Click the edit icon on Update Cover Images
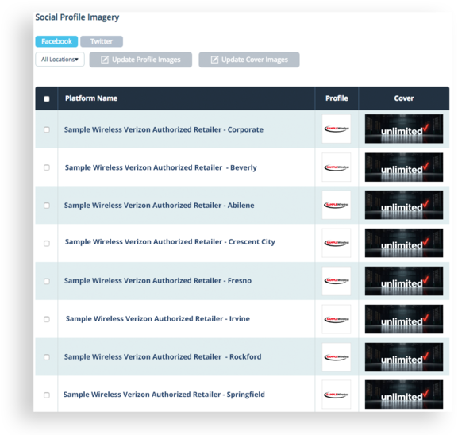 pyautogui.click(x=214, y=60)
